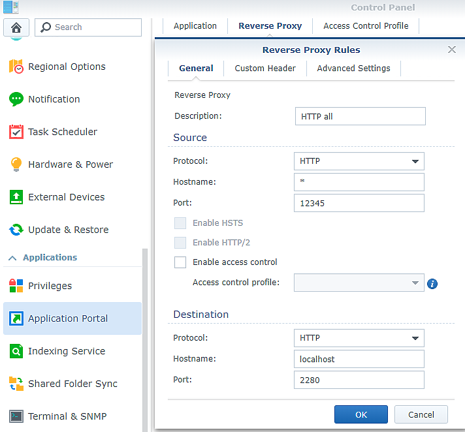The height and width of the screenshot is (432, 465).
Task: Click OK to save the rule
Action: pos(361,414)
